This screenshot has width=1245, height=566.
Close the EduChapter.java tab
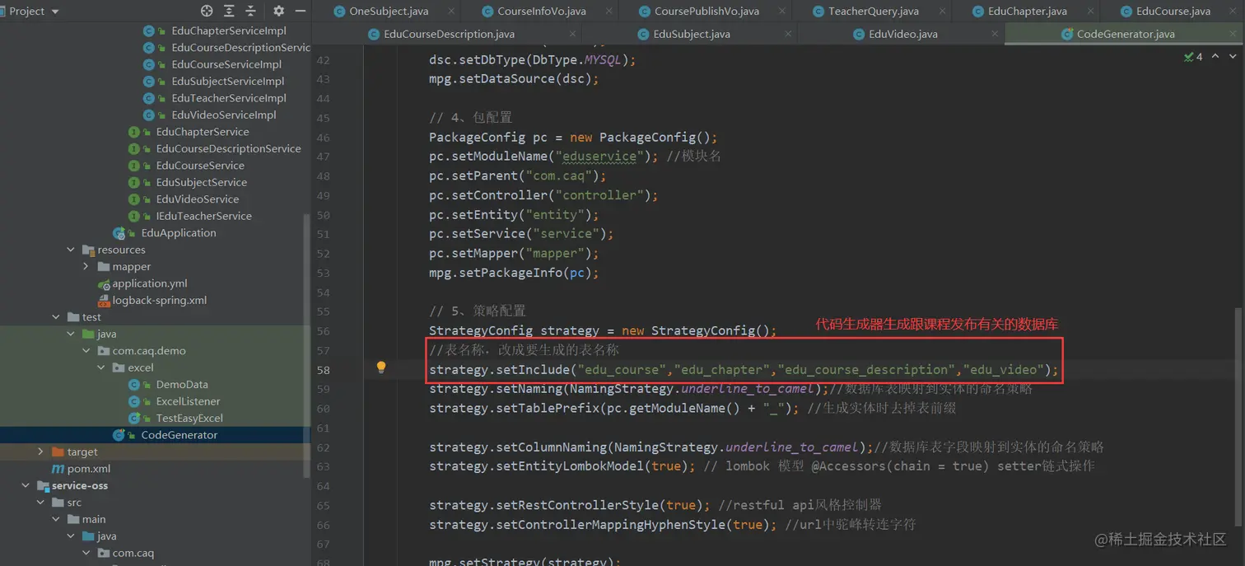1090,11
